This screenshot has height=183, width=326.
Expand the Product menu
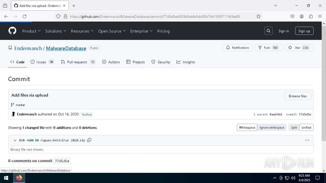click(x=31, y=31)
